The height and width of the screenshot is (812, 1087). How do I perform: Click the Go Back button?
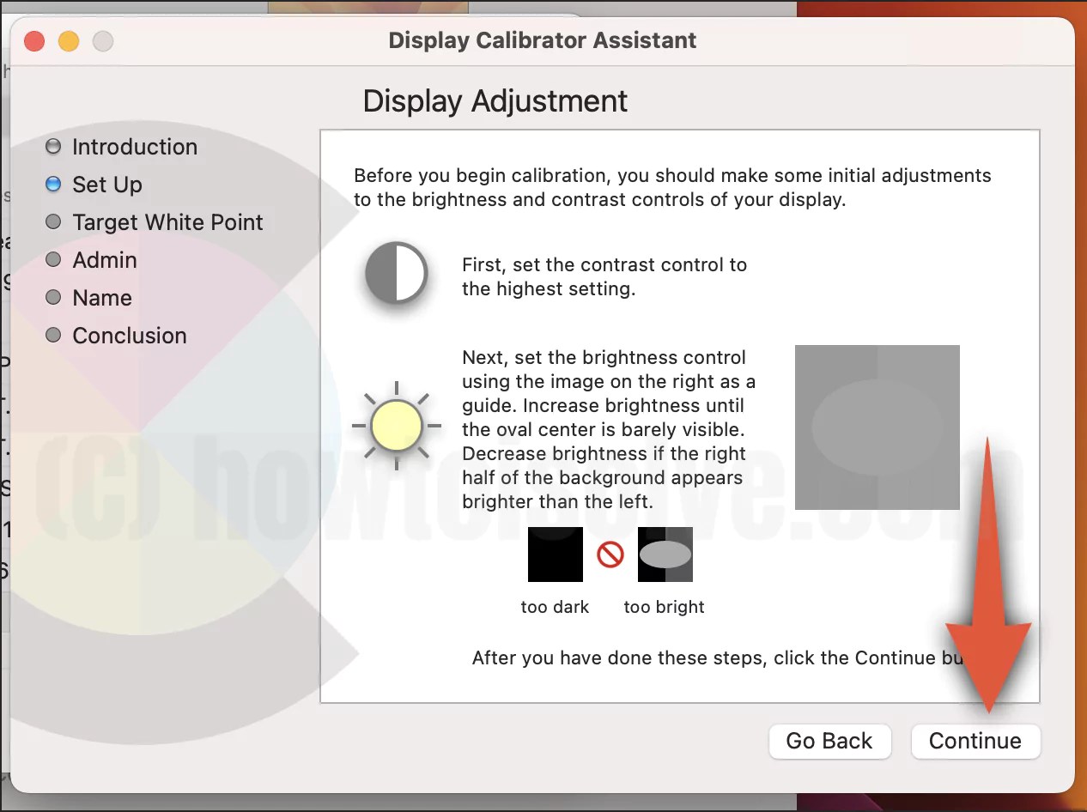click(x=829, y=742)
